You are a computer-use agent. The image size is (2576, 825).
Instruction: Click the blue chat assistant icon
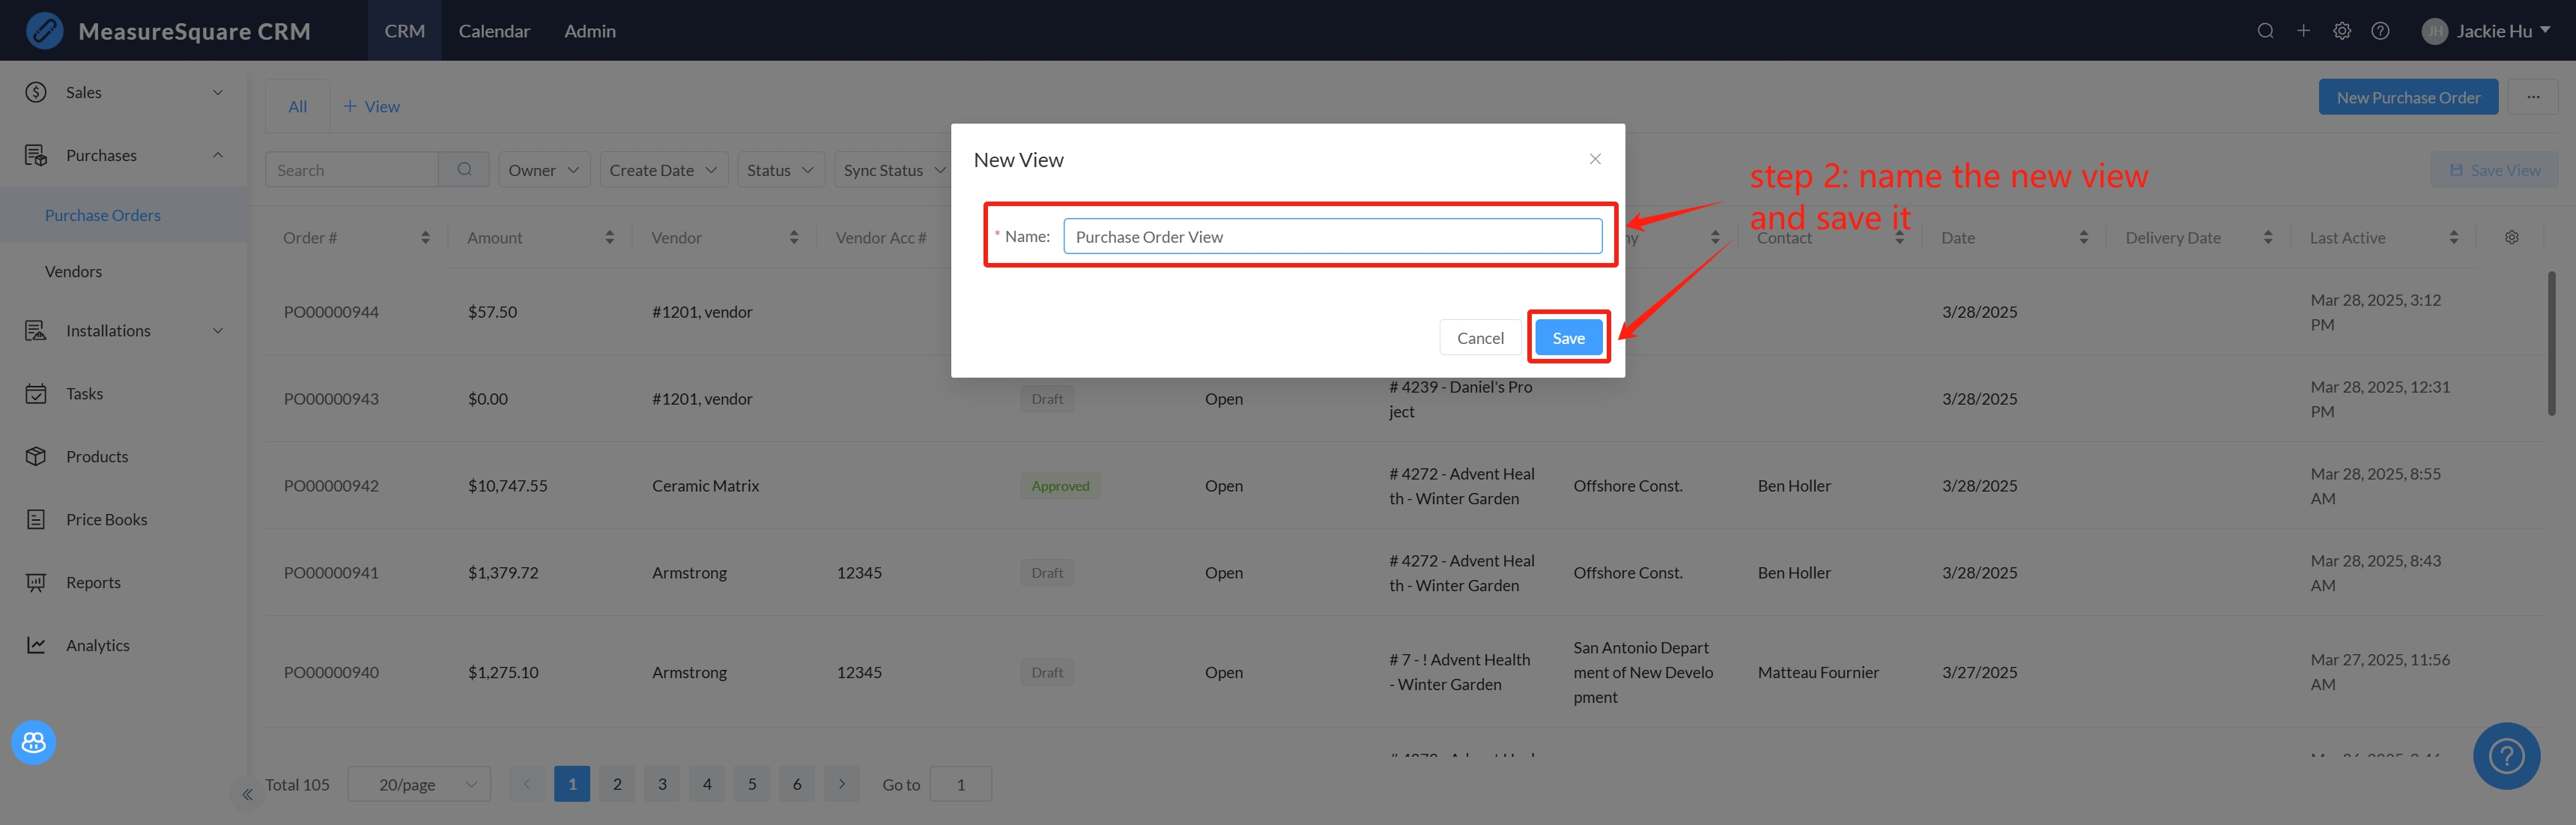[34, 742]
